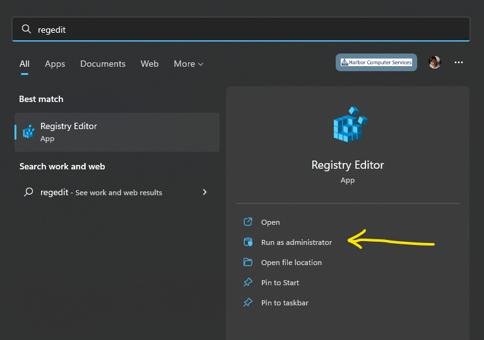Switch to the Web tab
The height and width of the screenshot is (340, 484).
(150, 64)
